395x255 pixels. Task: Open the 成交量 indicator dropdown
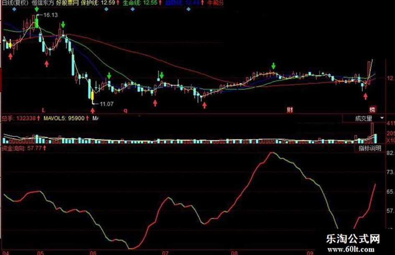pos(382,118)
